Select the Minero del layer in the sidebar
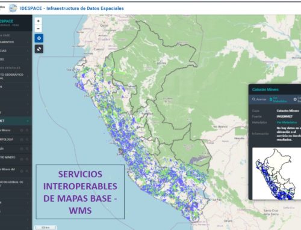The image size is (301, 230). (x=8, y=169)
